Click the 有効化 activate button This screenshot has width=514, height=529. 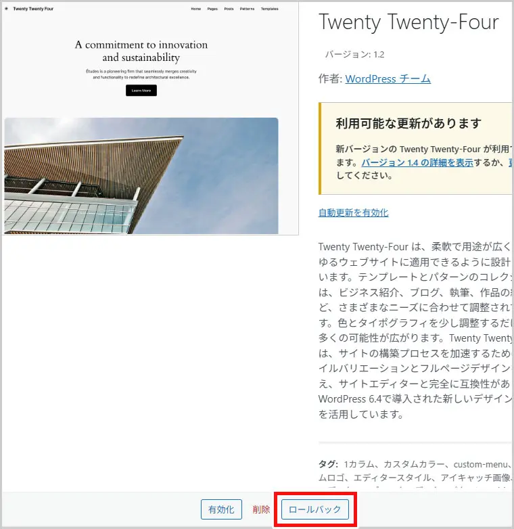(221, 509)
